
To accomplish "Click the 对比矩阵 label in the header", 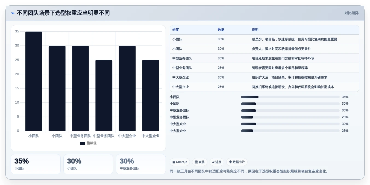I will (352, 13).
